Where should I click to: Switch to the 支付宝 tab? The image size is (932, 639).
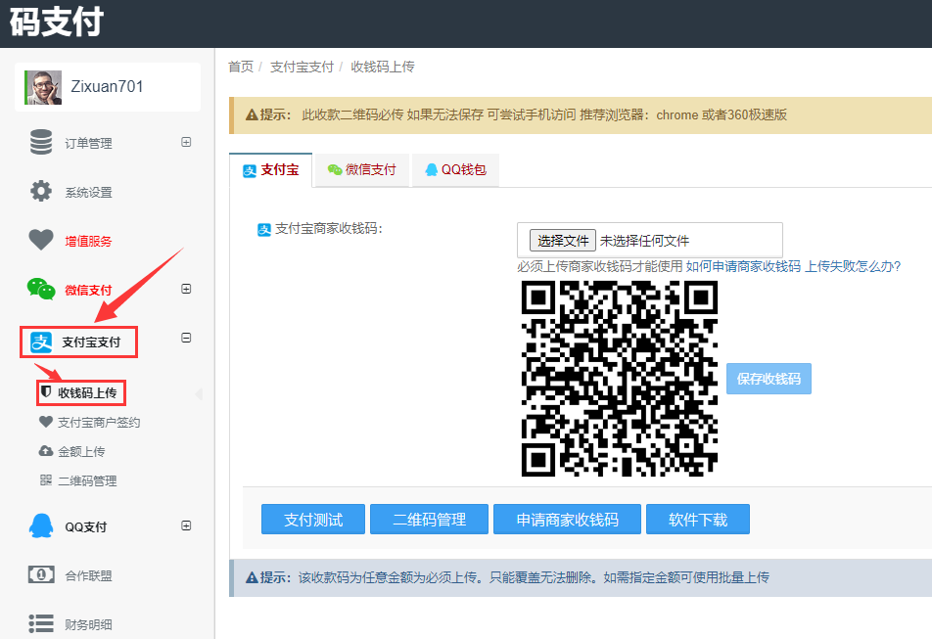pyautogui.click(x=270, y=170)
